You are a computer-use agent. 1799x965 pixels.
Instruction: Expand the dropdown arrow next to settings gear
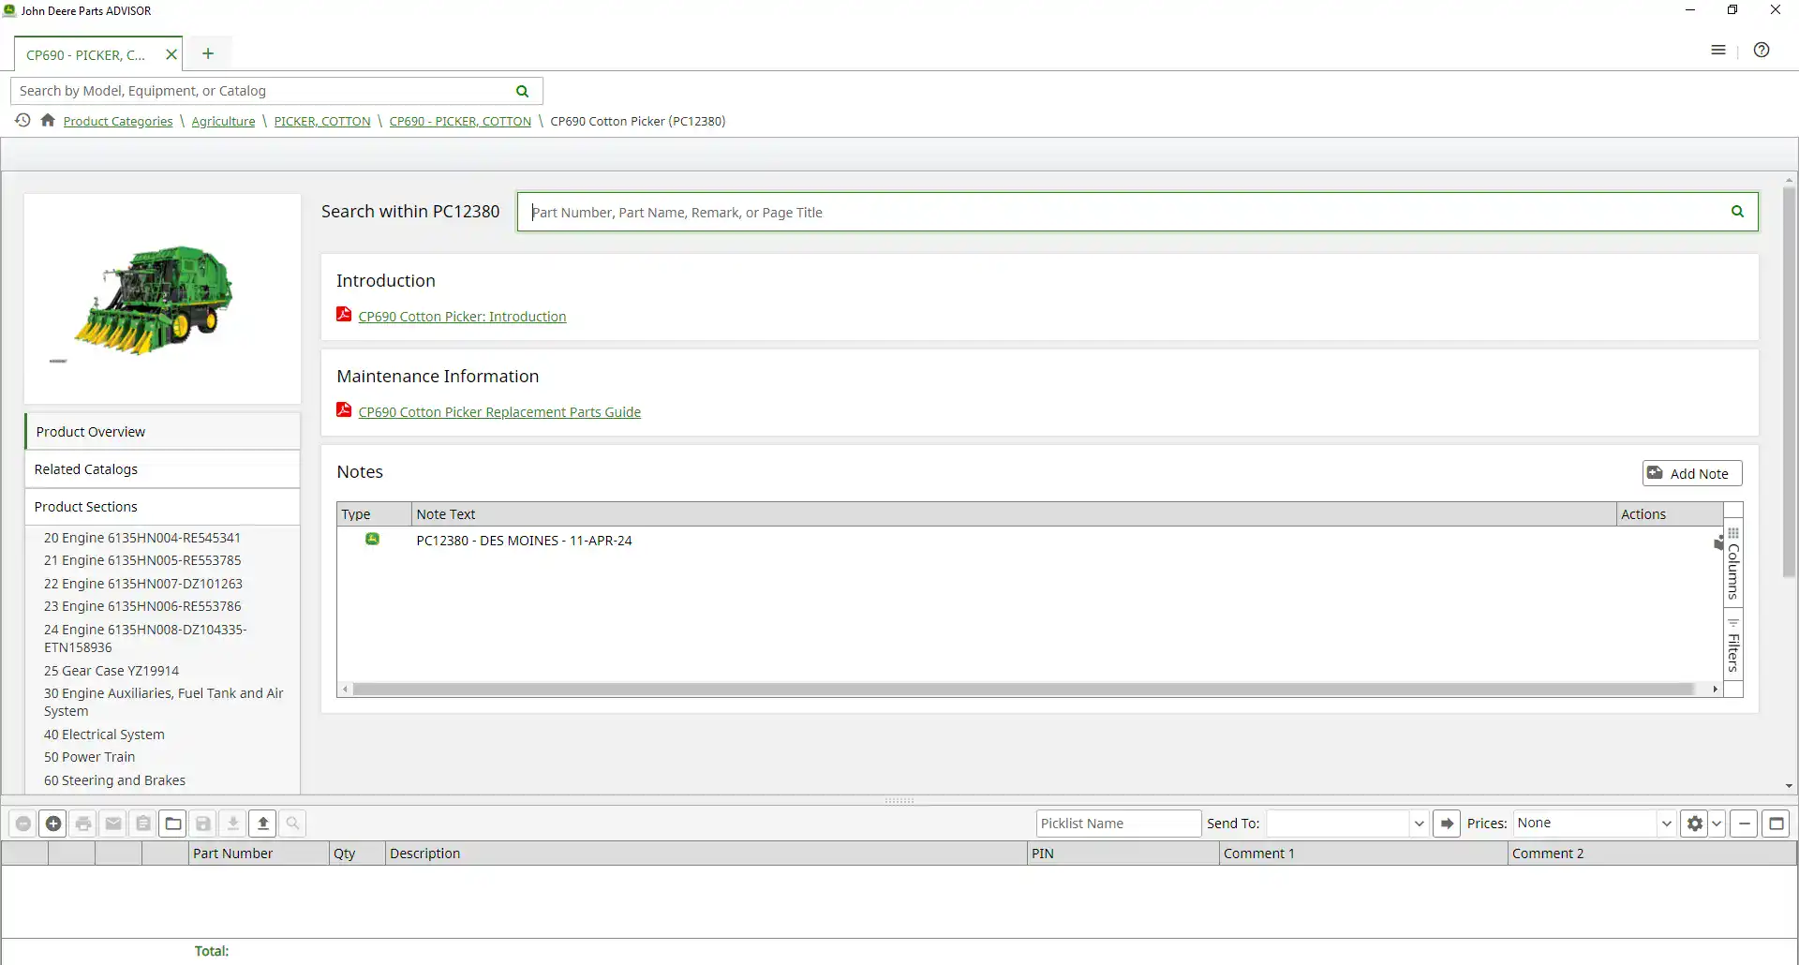click(x=1717, y=824)
